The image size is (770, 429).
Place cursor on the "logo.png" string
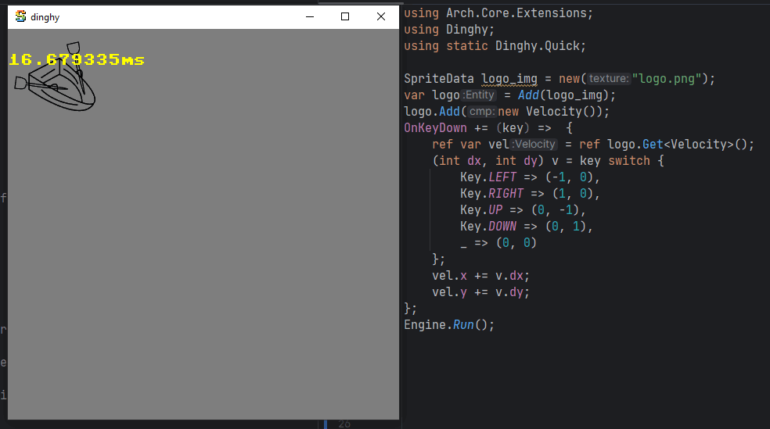[x=669, y=79]
